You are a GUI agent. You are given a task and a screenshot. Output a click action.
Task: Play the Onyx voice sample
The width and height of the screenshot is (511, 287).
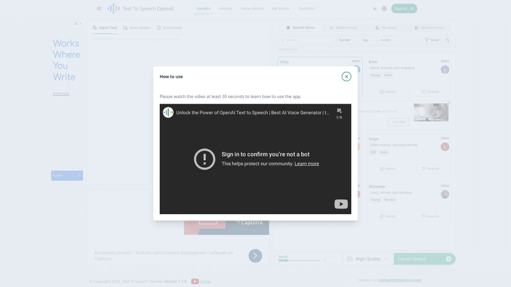tap(388, 168)
